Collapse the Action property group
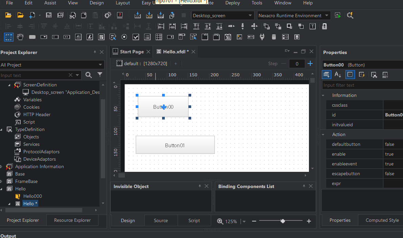The height and width of the screenshot is (238, 403). (323, 135)
